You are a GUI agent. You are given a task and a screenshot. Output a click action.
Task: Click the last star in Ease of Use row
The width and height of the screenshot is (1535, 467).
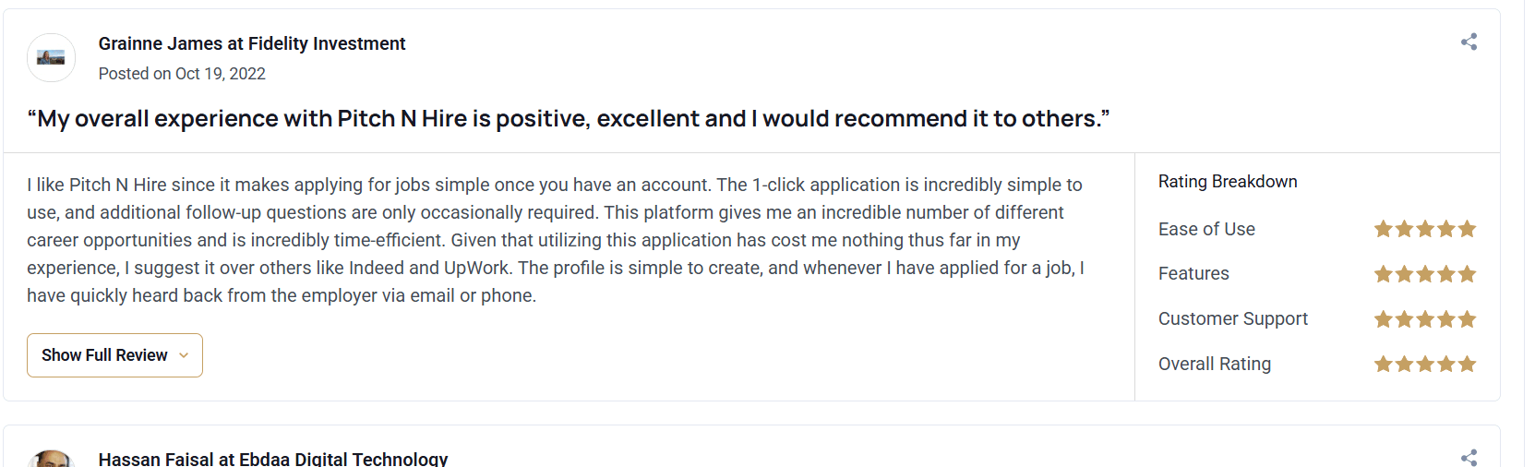[1467, 229]
